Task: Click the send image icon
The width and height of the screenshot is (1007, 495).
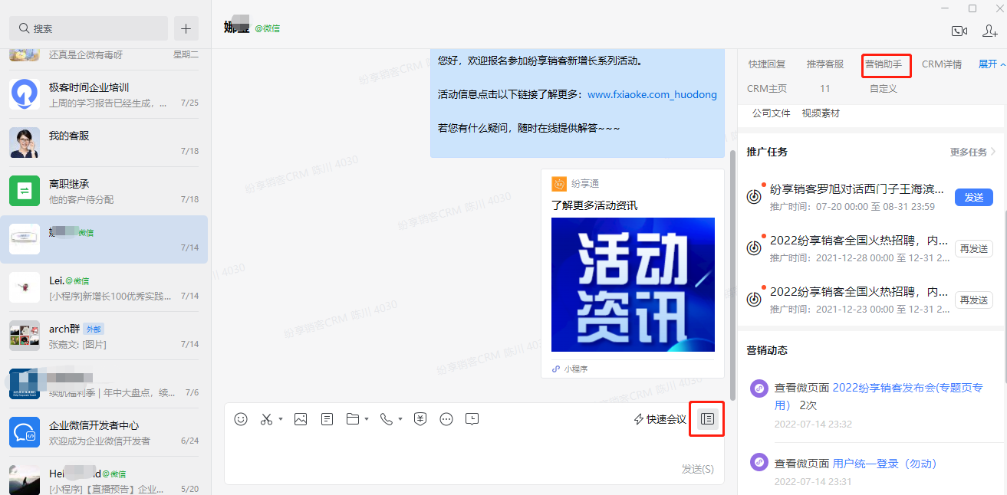Action: pos(301,419)
